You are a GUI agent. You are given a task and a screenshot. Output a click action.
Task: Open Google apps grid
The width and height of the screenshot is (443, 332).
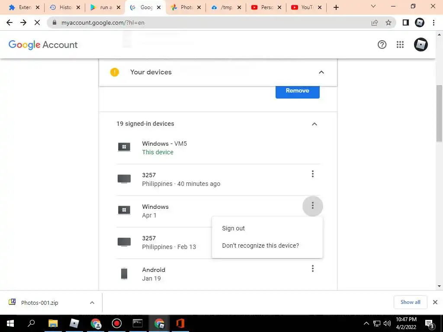[400, 45]
